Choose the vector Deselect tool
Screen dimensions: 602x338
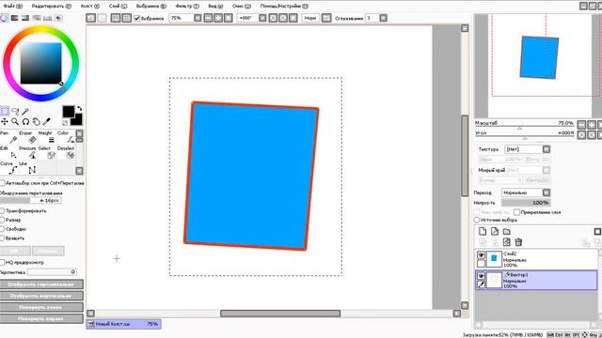pos(66,152)
